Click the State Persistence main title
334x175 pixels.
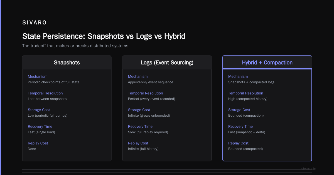[104, 36]
